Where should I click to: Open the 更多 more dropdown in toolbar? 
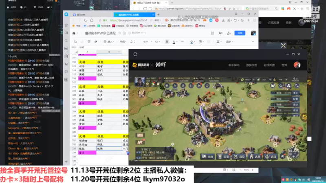point(229,42)
